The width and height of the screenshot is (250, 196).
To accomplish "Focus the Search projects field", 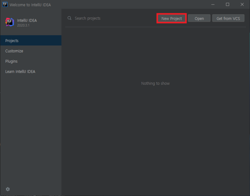I will tap(112, 18).
